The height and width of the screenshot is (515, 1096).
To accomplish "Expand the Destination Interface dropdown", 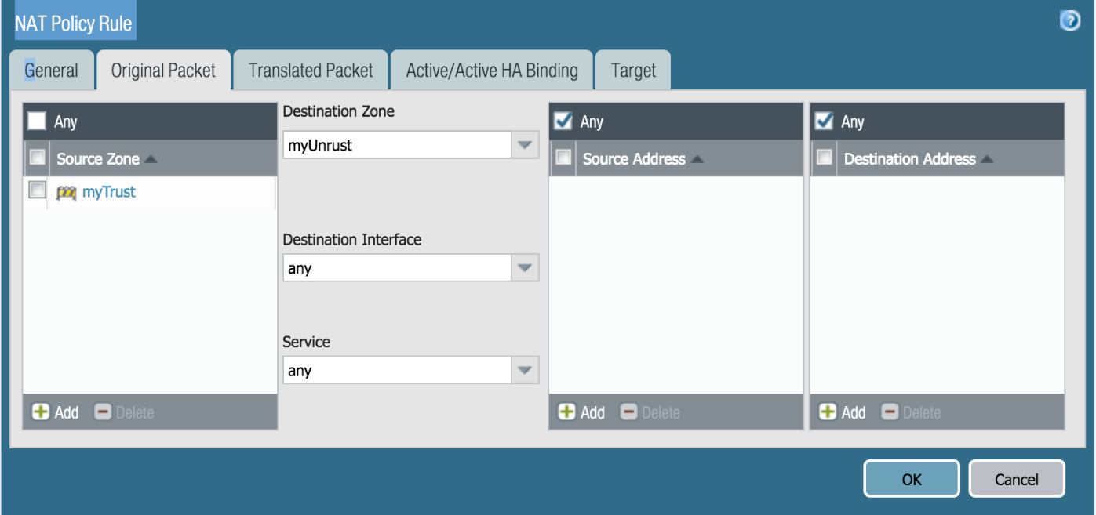I will click(525, 268).
